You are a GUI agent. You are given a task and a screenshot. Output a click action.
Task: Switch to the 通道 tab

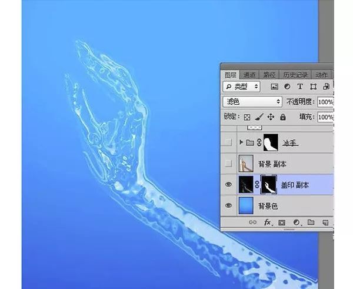point(249,75)
